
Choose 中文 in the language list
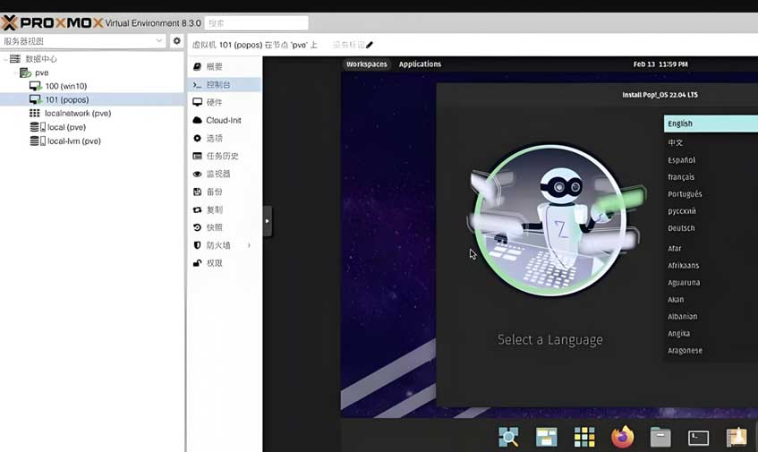tap(676, 142)
